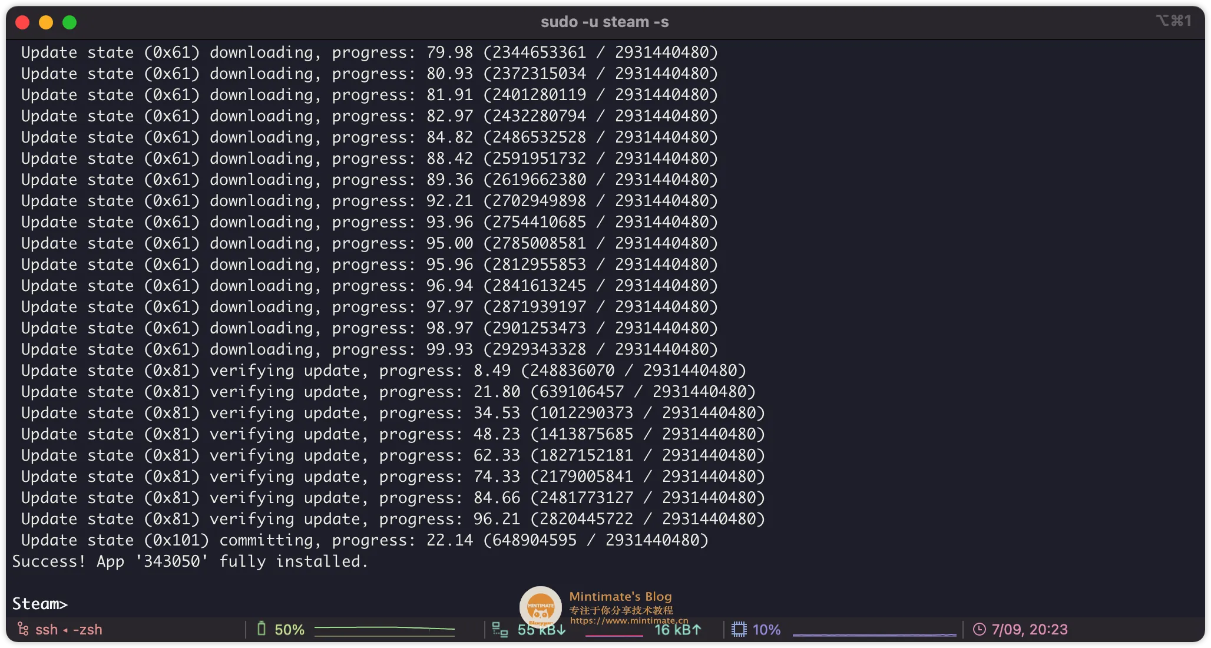
Task: Click the 55 kB download speed value
Action: pos(541,629)
